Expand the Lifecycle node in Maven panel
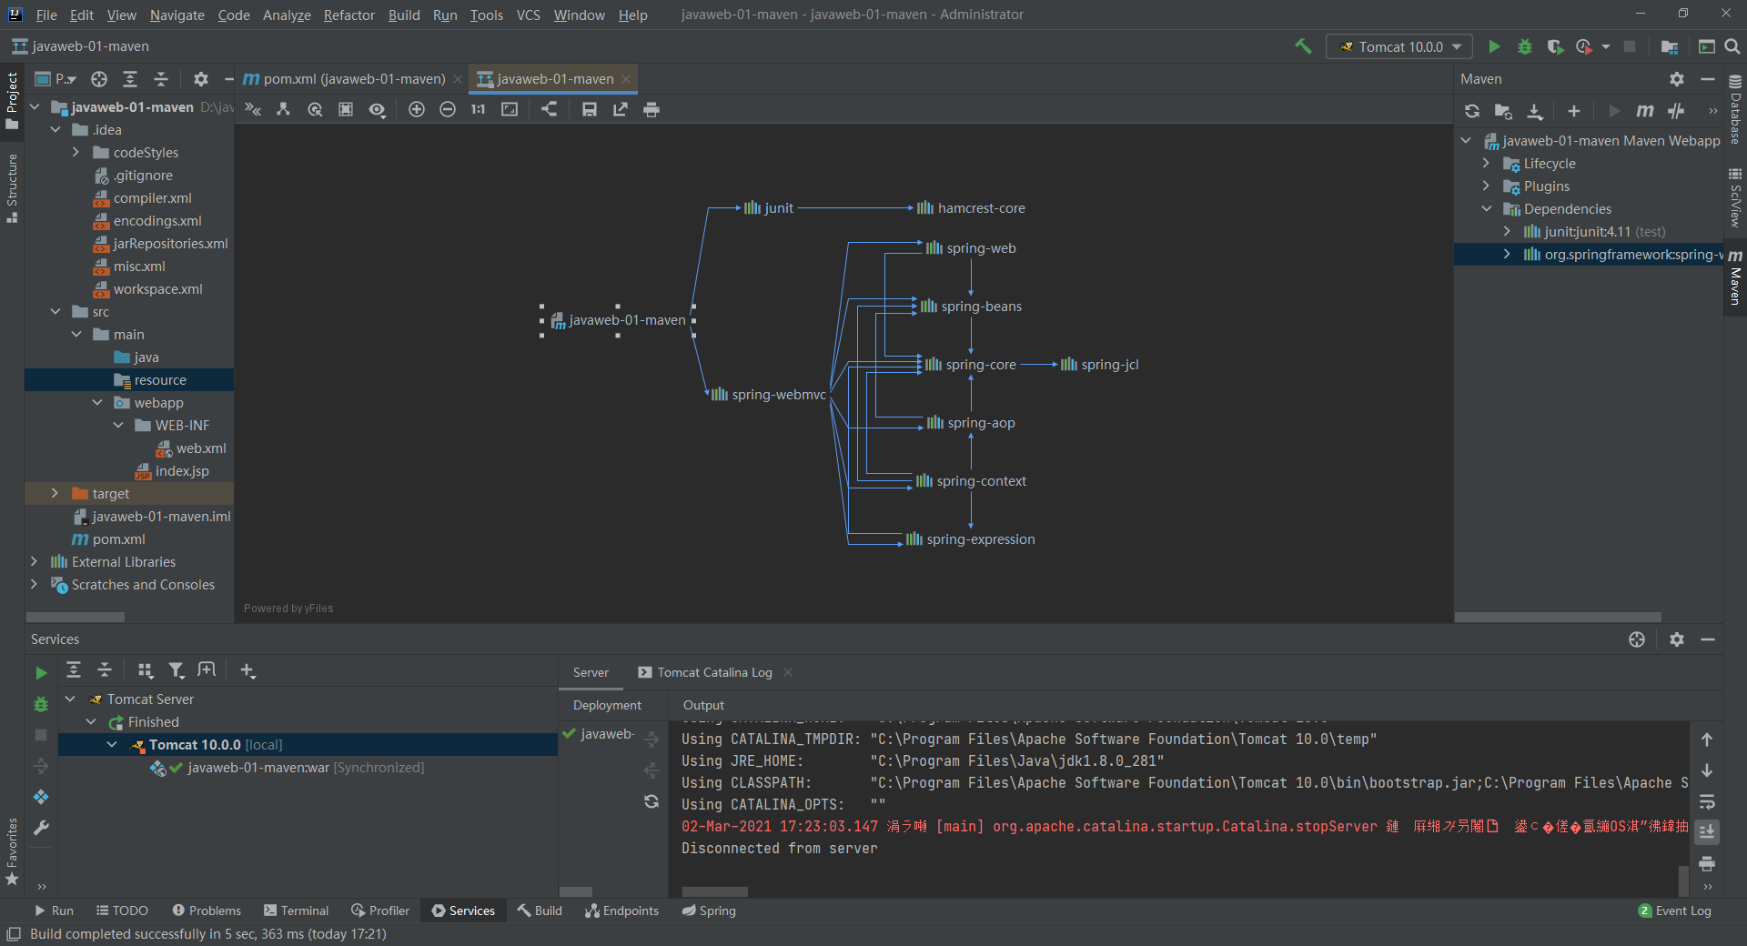The width and height of the screenshot is (1747, 946). tap(1487, 164)
